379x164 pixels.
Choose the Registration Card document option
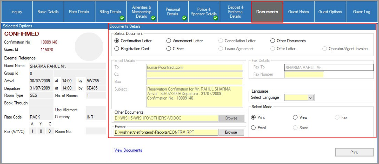click(x=117, y=49)
